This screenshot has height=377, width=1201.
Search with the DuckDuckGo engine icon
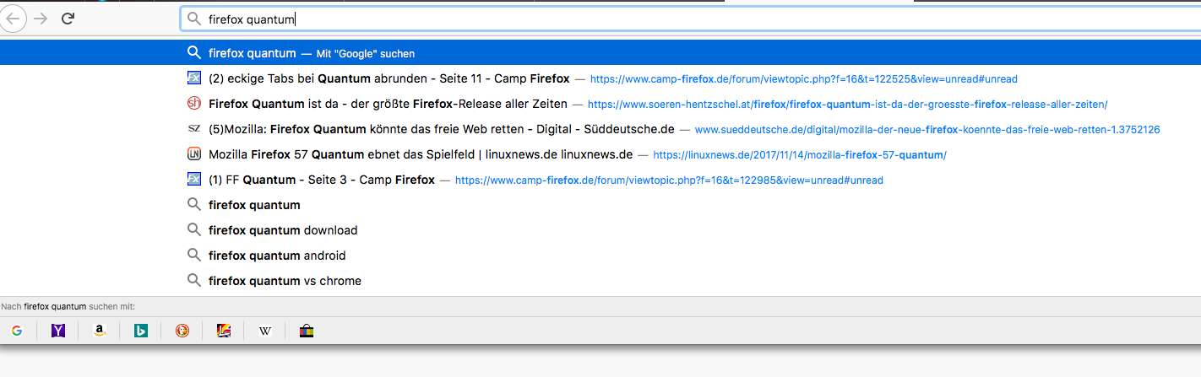[x=182, y=331]
